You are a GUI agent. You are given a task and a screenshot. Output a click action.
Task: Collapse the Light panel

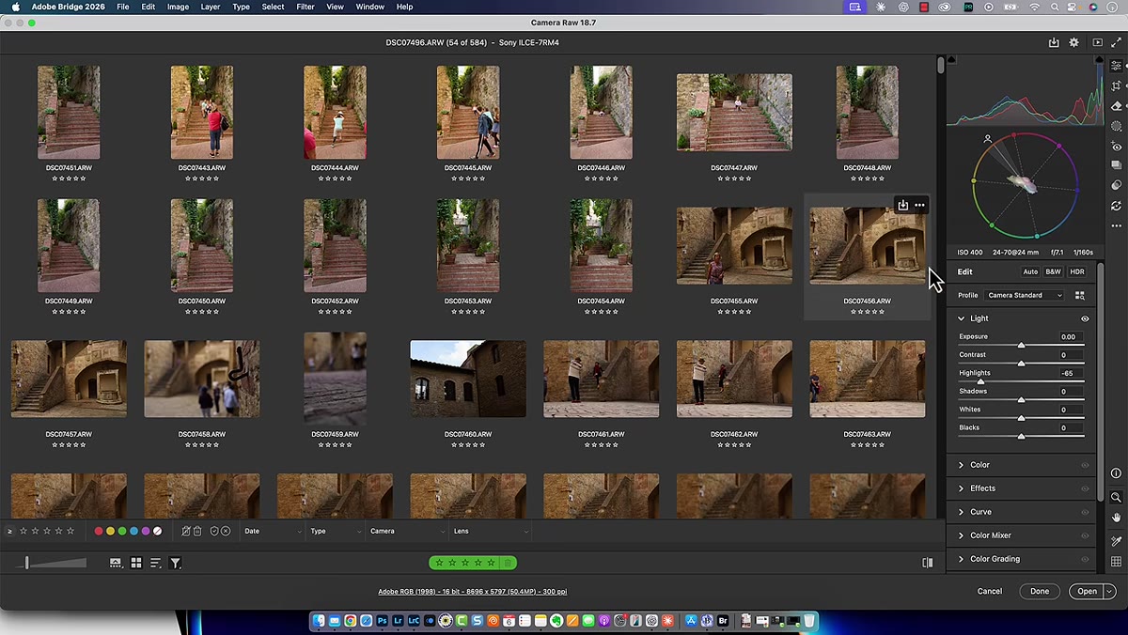961,318
